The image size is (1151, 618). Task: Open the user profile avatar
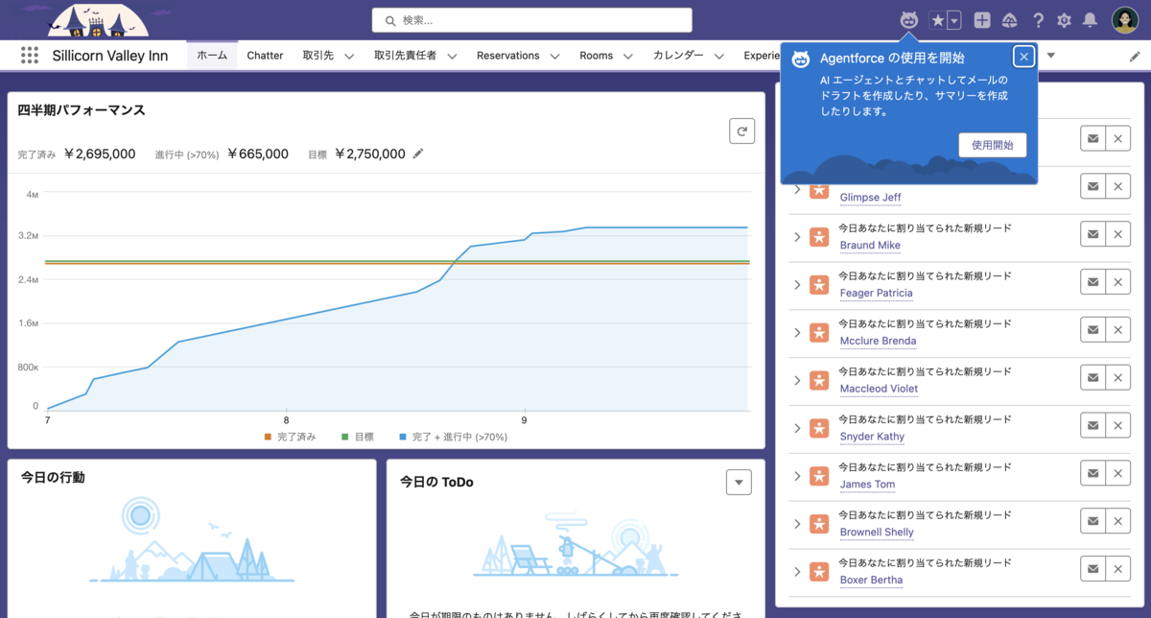[x=1125, y=20]
